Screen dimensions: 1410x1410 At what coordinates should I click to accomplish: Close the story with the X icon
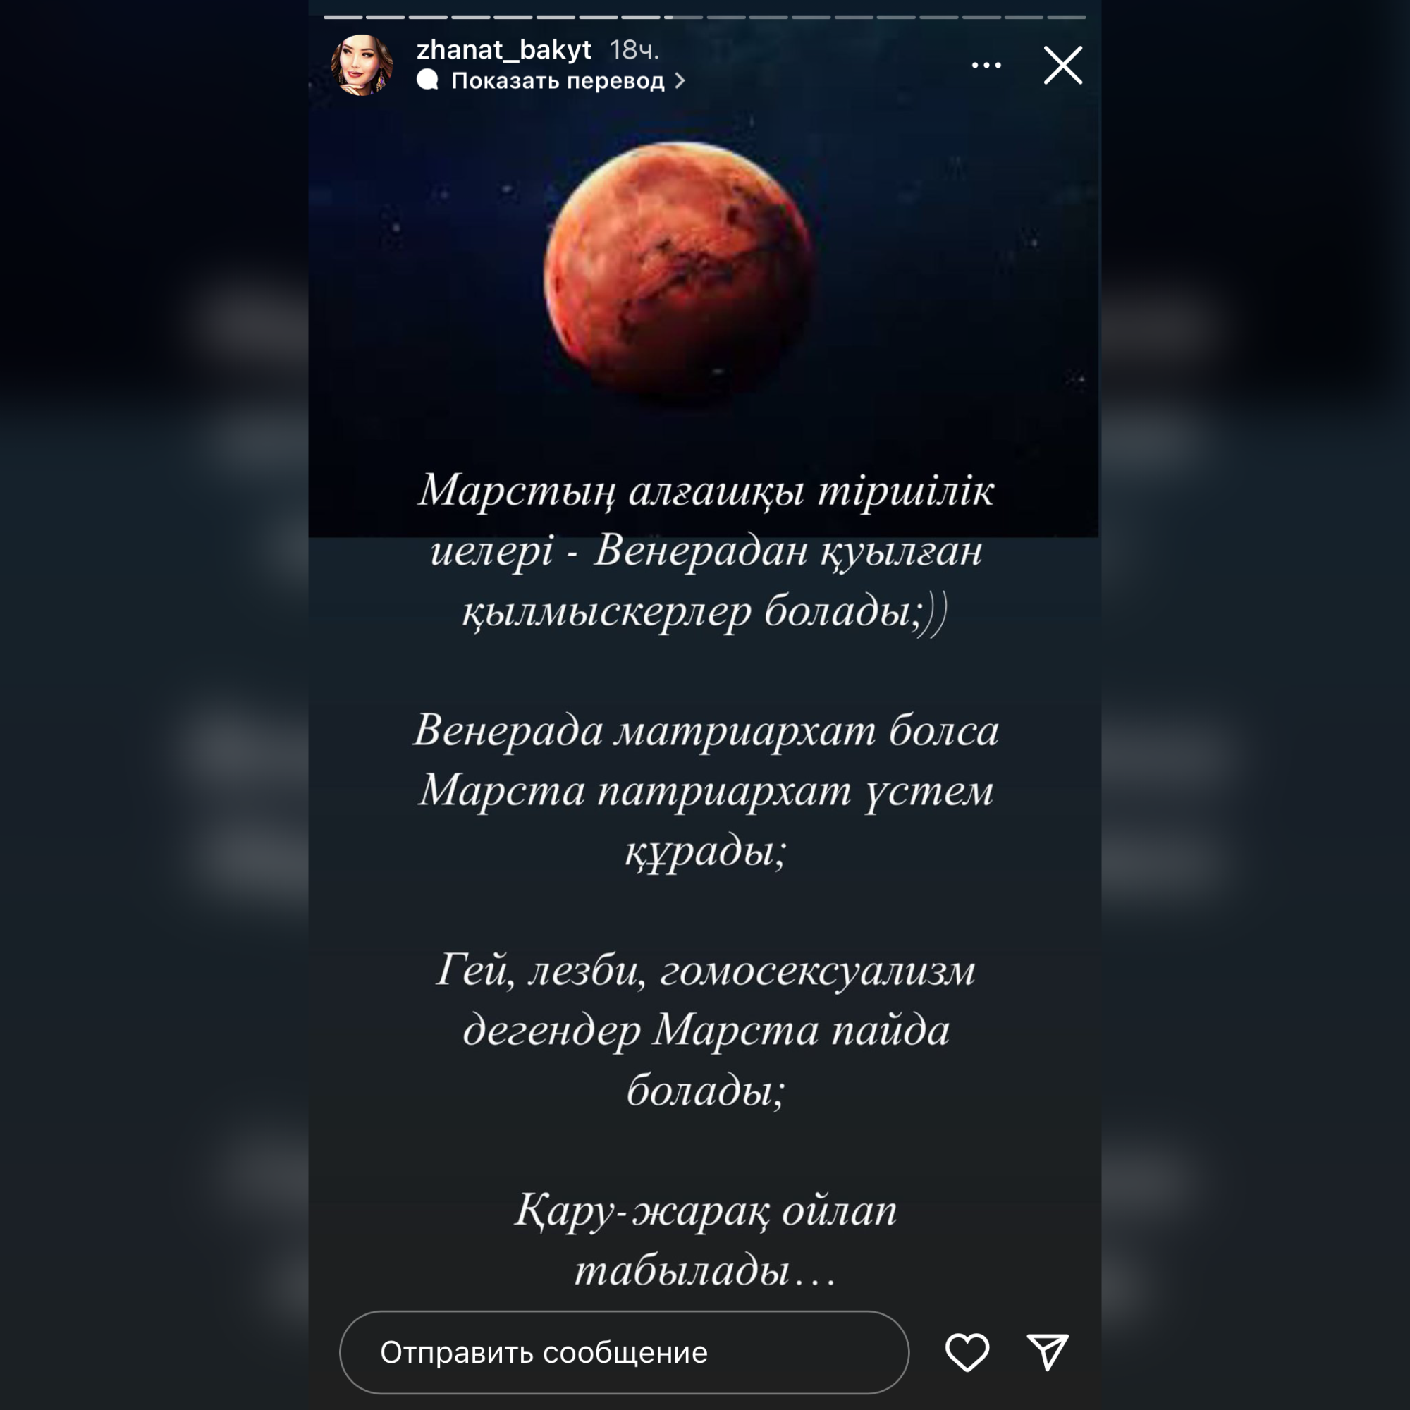[x=1062, y=66]
